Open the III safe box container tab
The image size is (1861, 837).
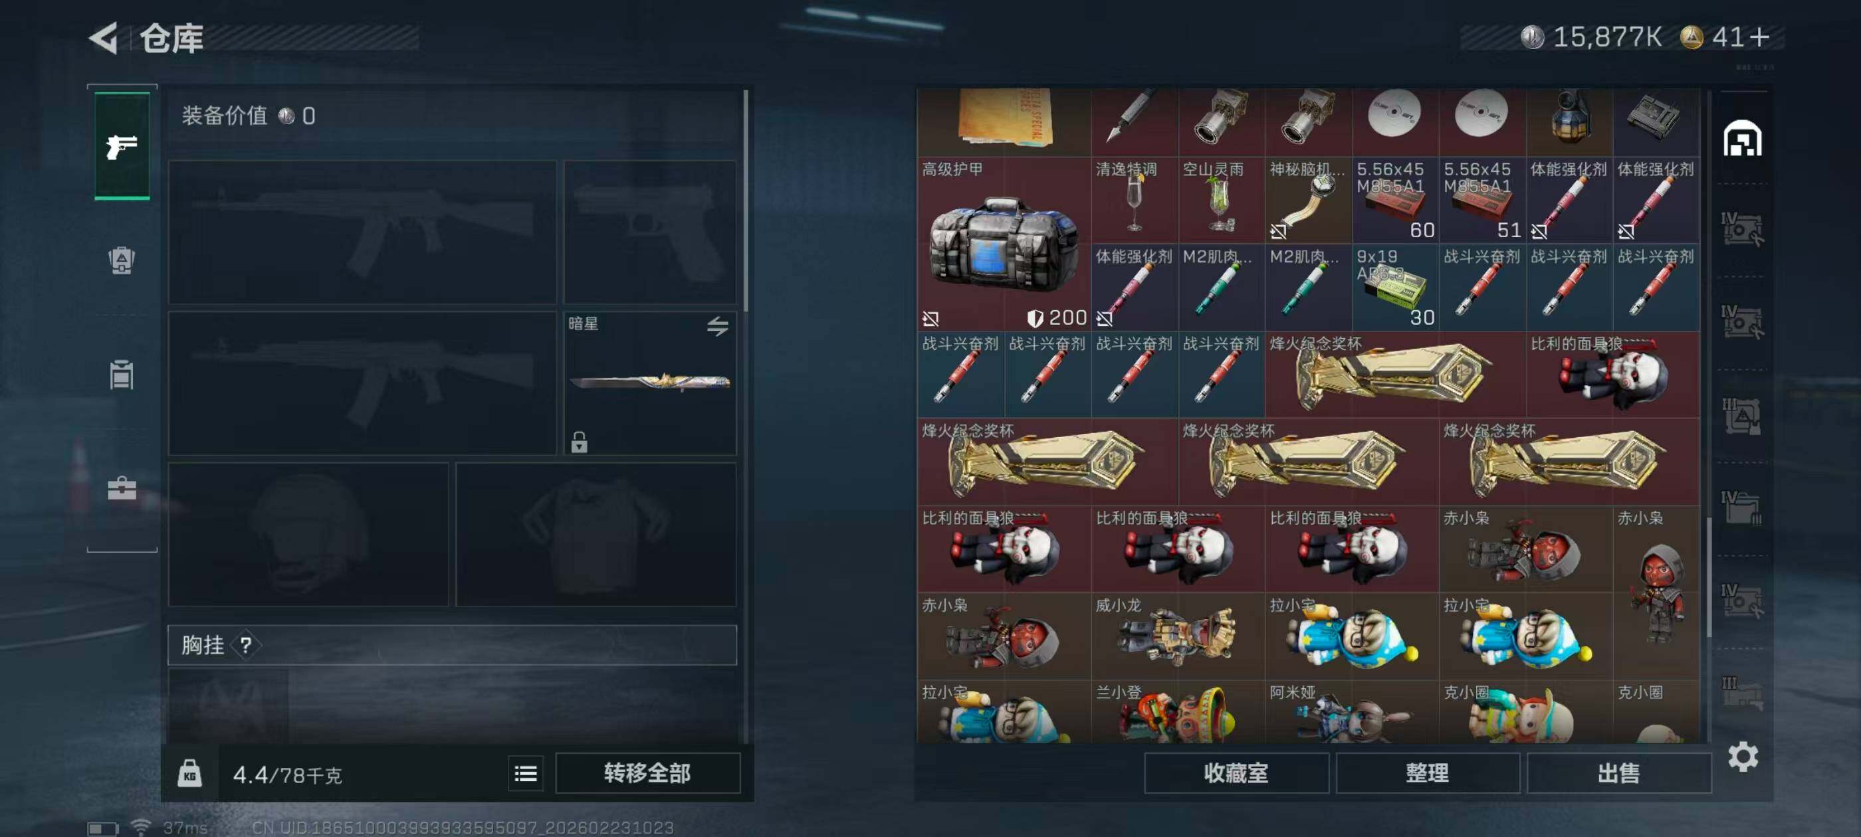[x=1742, y=415]
